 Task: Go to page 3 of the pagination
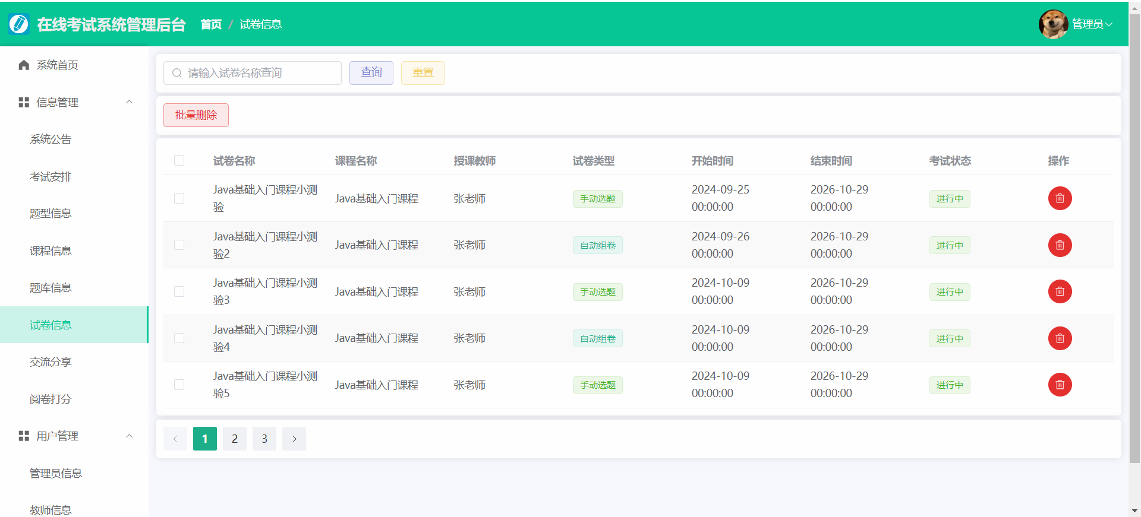[x=264, y=439]
